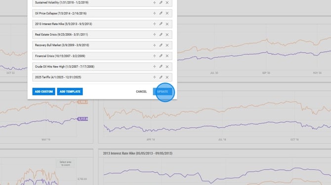The width and height of the screenshot is (331, 185).
Task: Reorder the 2025 Tariffs handle
Action: coord(154,77)
